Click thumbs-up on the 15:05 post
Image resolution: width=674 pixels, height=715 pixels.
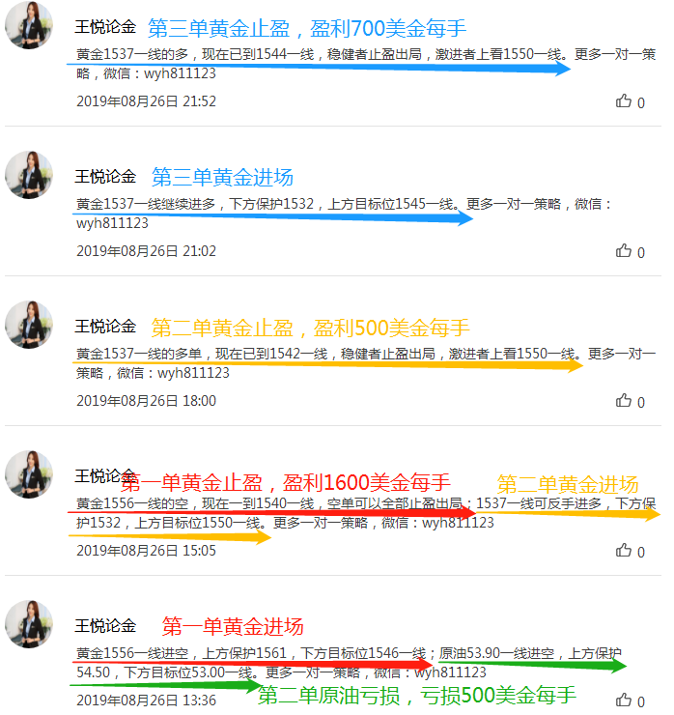tap(624, 550)
